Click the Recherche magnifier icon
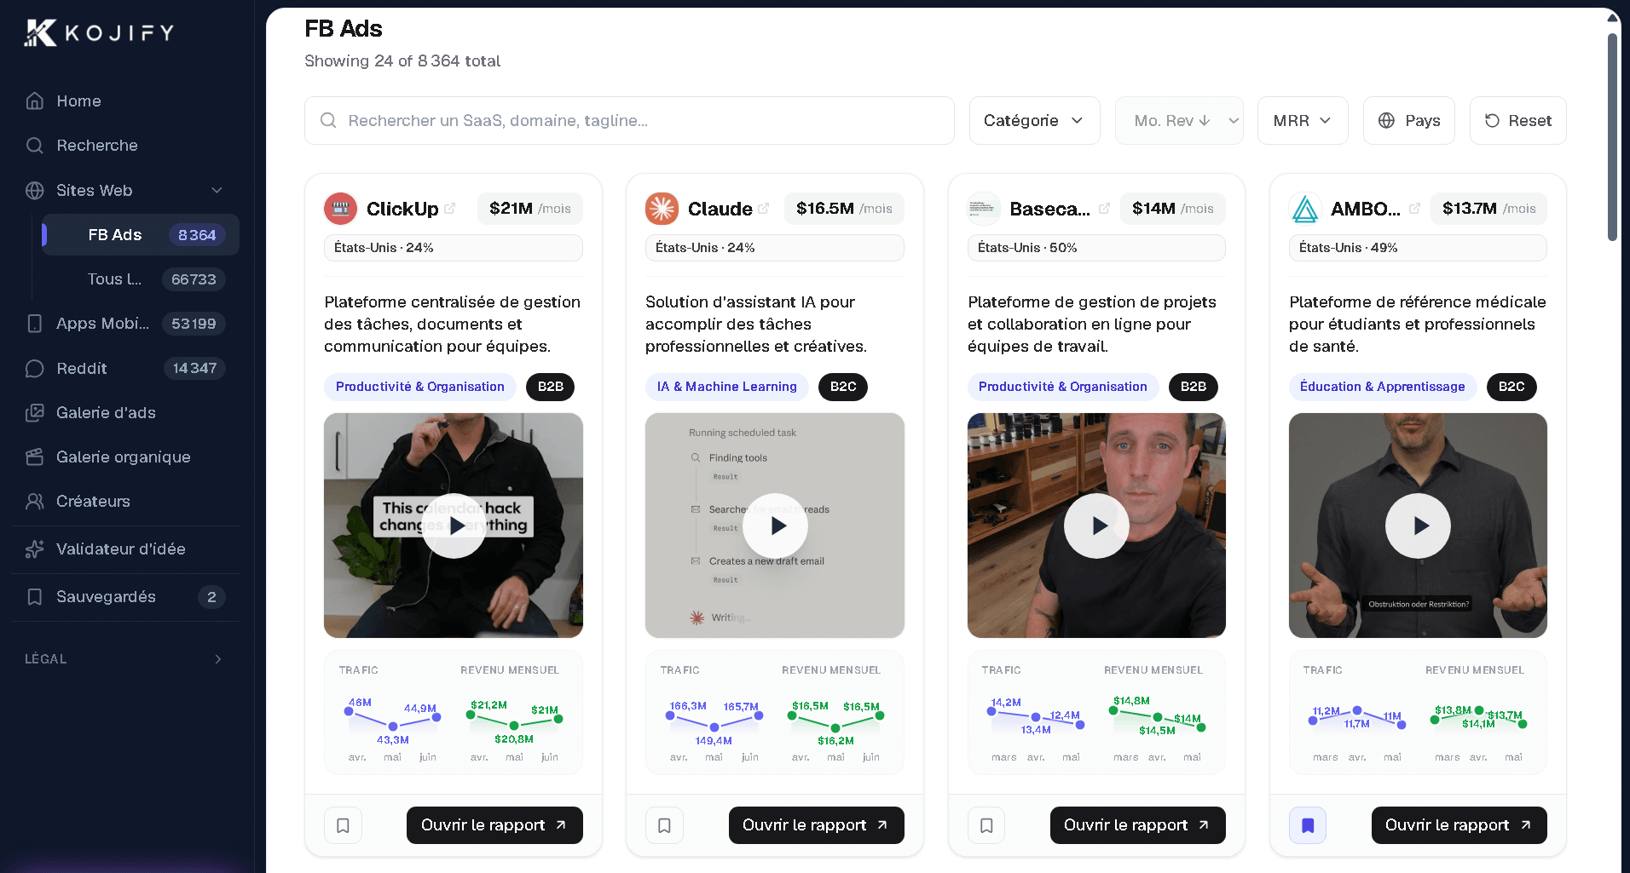 coord(35,146)
